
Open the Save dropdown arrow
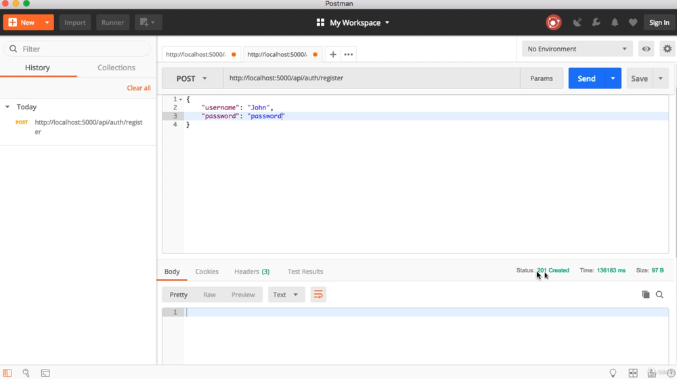[x=661, y=78]
